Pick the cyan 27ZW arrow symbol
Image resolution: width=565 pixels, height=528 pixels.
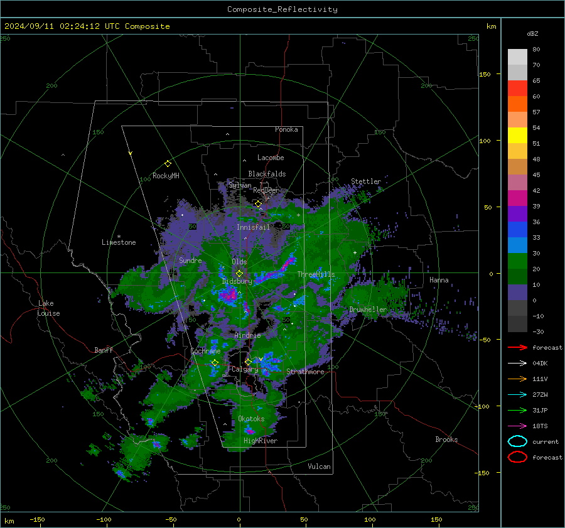[517, 394]
